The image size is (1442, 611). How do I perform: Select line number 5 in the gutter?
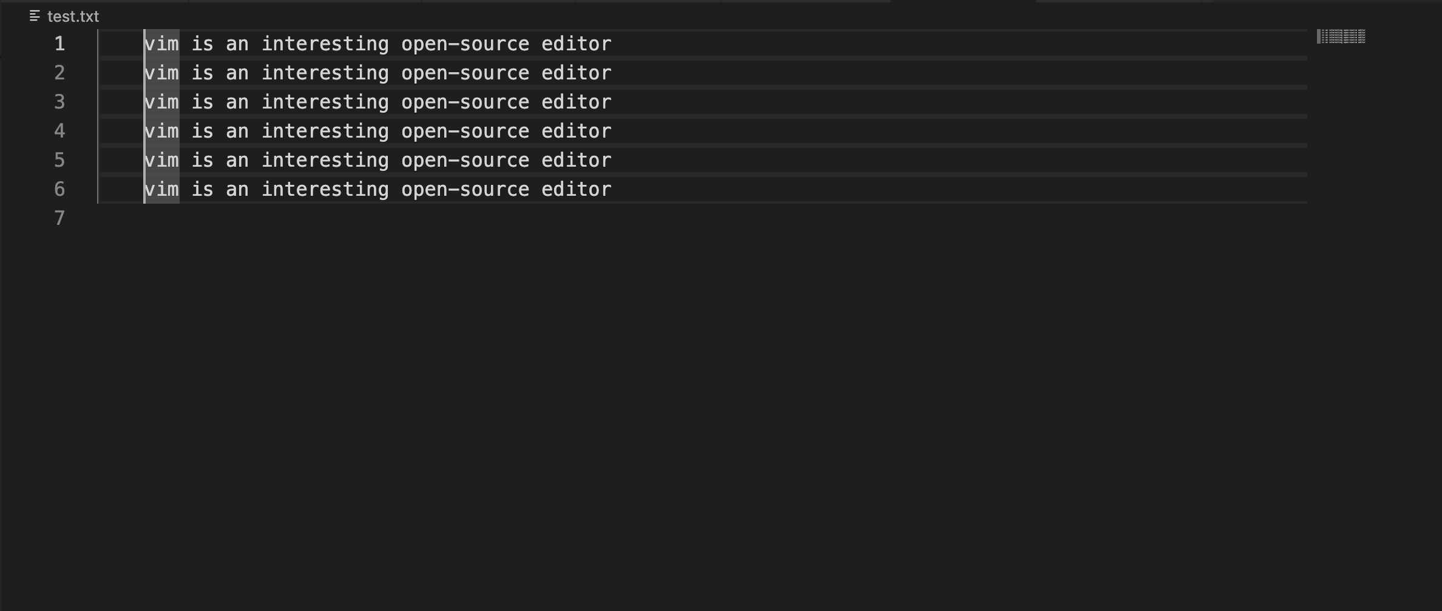tap(59, 160)
